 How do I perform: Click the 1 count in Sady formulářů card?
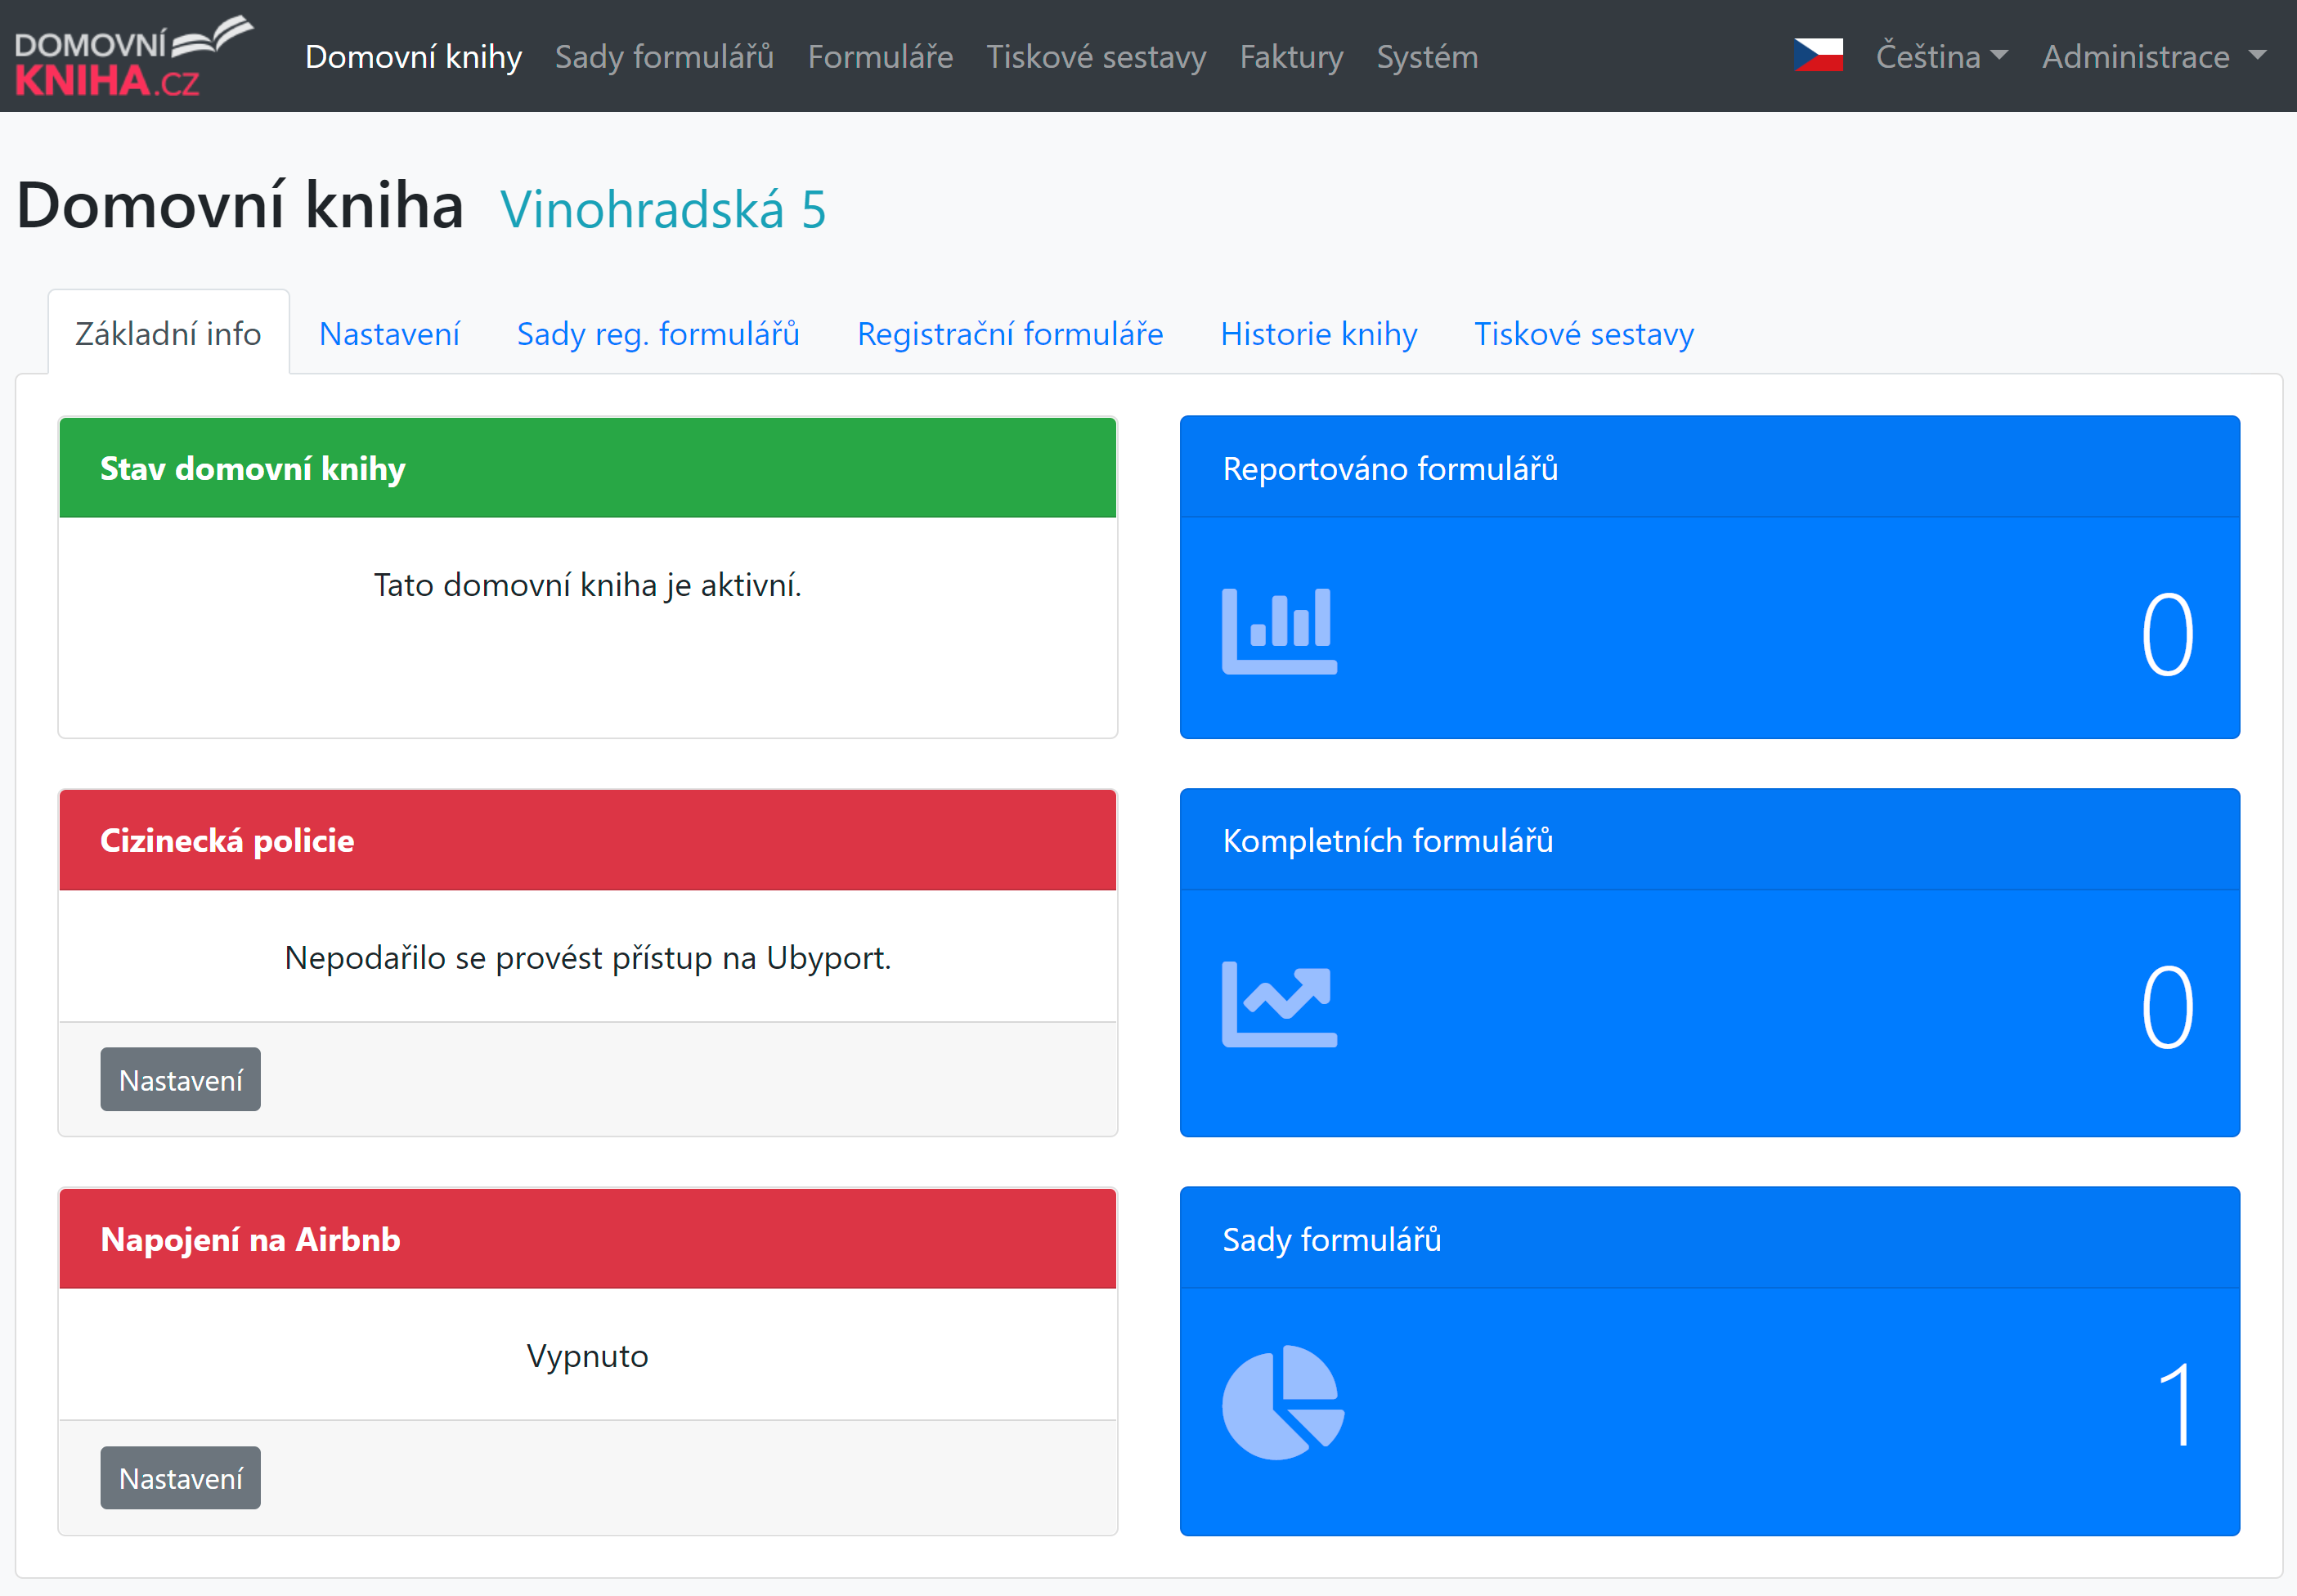(2177, 1405)
